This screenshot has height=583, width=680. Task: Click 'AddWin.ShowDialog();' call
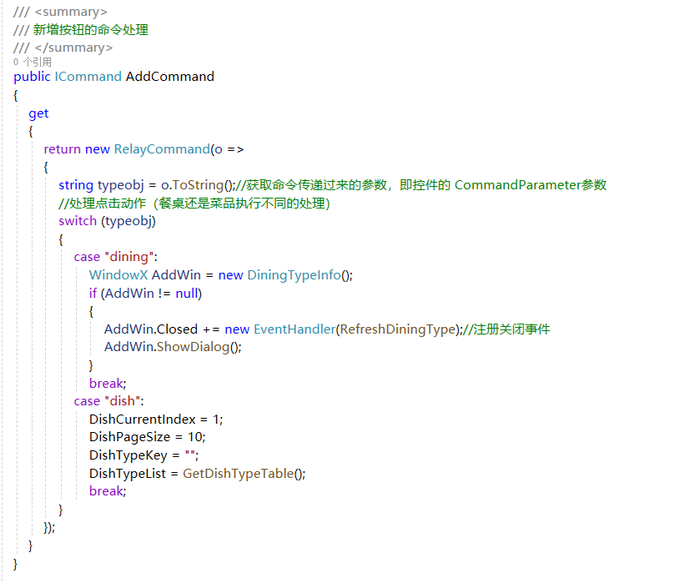173,347
